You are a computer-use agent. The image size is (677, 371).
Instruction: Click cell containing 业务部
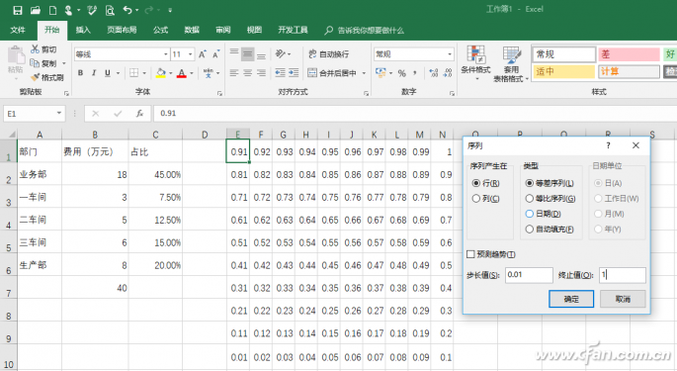[39, 174]
